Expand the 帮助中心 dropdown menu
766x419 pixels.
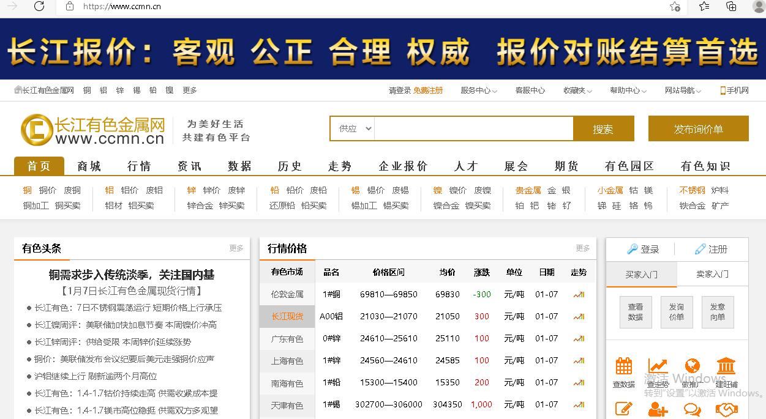628,91
